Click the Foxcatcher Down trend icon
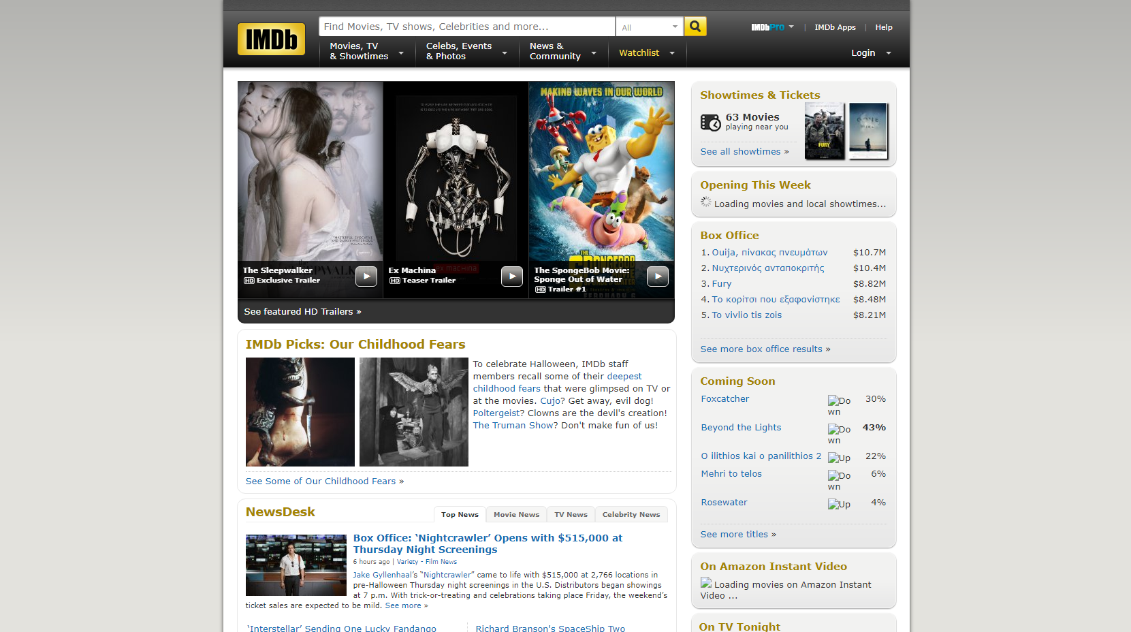The width and height of the screenshot is (1131, 632). [x=840, y=406]
